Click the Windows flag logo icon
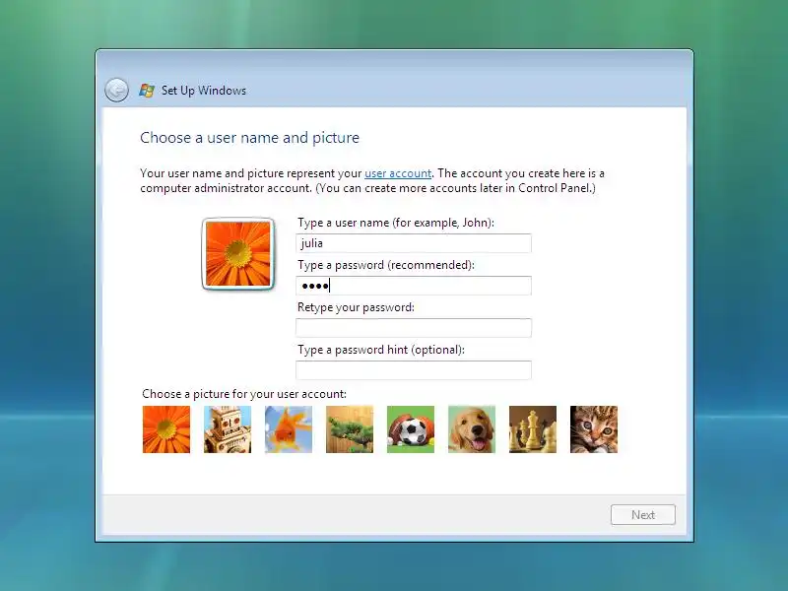 147,91
